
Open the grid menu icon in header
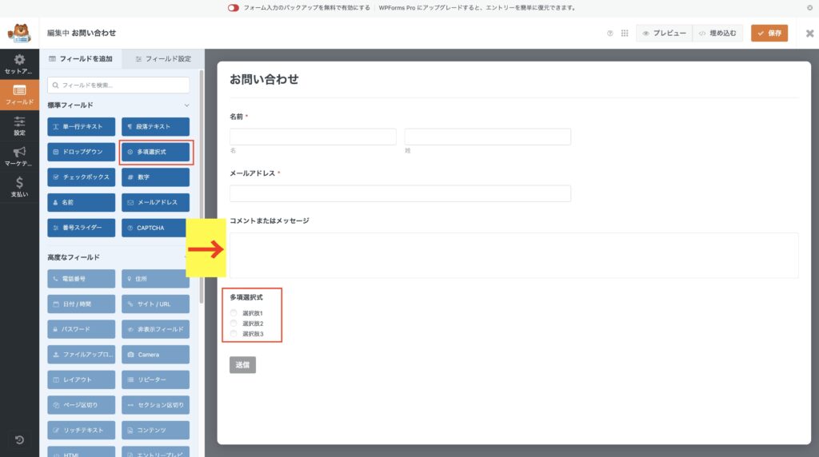625,34
